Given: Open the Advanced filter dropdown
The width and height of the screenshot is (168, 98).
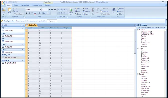Looking at the screenshot, I should tap(105, 11).
